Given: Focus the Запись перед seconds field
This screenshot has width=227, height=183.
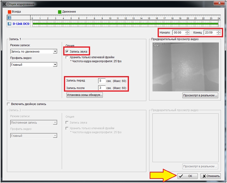Looking at the screenshot, I should click(101, 81).
